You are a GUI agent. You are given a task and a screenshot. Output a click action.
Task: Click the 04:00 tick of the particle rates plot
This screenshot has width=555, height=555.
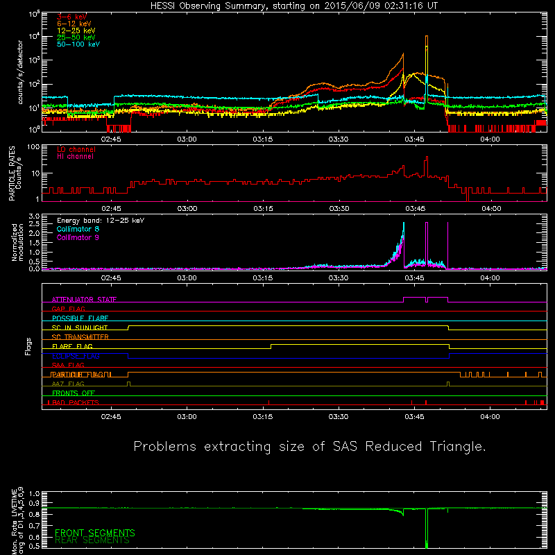coord(491,209)
